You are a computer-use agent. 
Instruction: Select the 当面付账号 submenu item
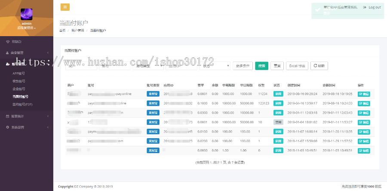20,97
